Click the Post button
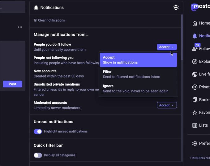210x166 pixels. point(12,84)
